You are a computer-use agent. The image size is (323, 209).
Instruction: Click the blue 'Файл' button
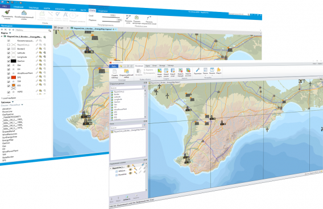coord(114,66)
